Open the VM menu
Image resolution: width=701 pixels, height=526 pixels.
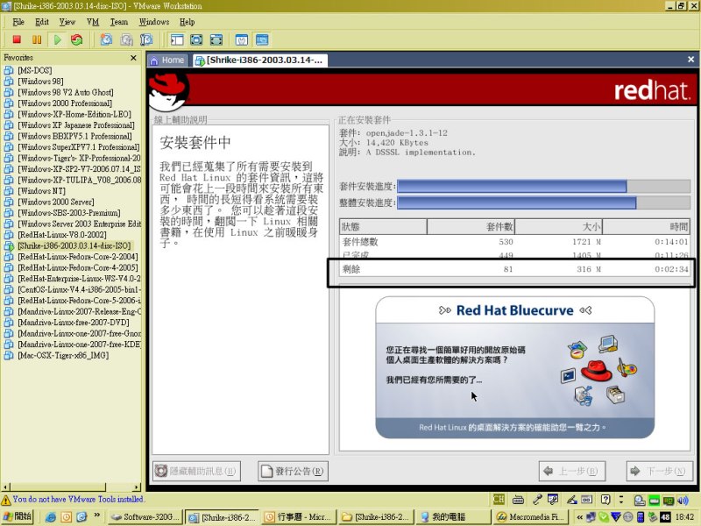[x=93, y=22]
